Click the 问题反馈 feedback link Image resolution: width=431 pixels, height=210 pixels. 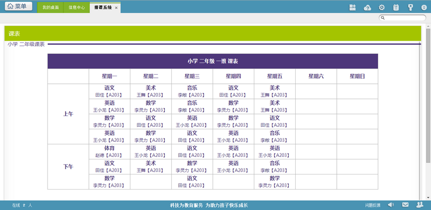373,205
